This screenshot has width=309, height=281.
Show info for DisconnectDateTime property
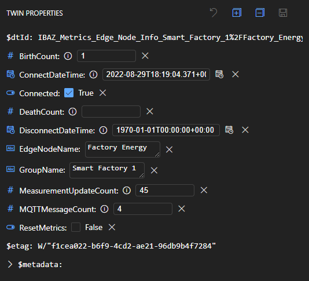coord(103,130)
